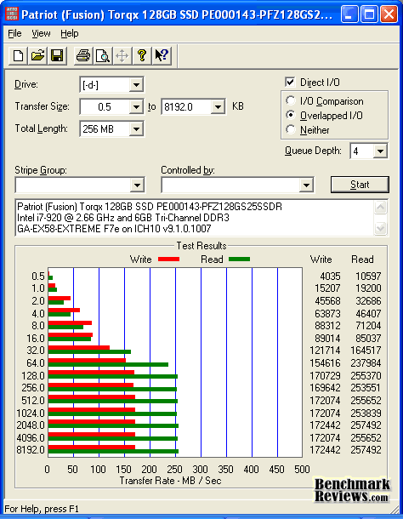
Task: Toggle the Direct I/O checkbox
Action: (x=290, y=82)
